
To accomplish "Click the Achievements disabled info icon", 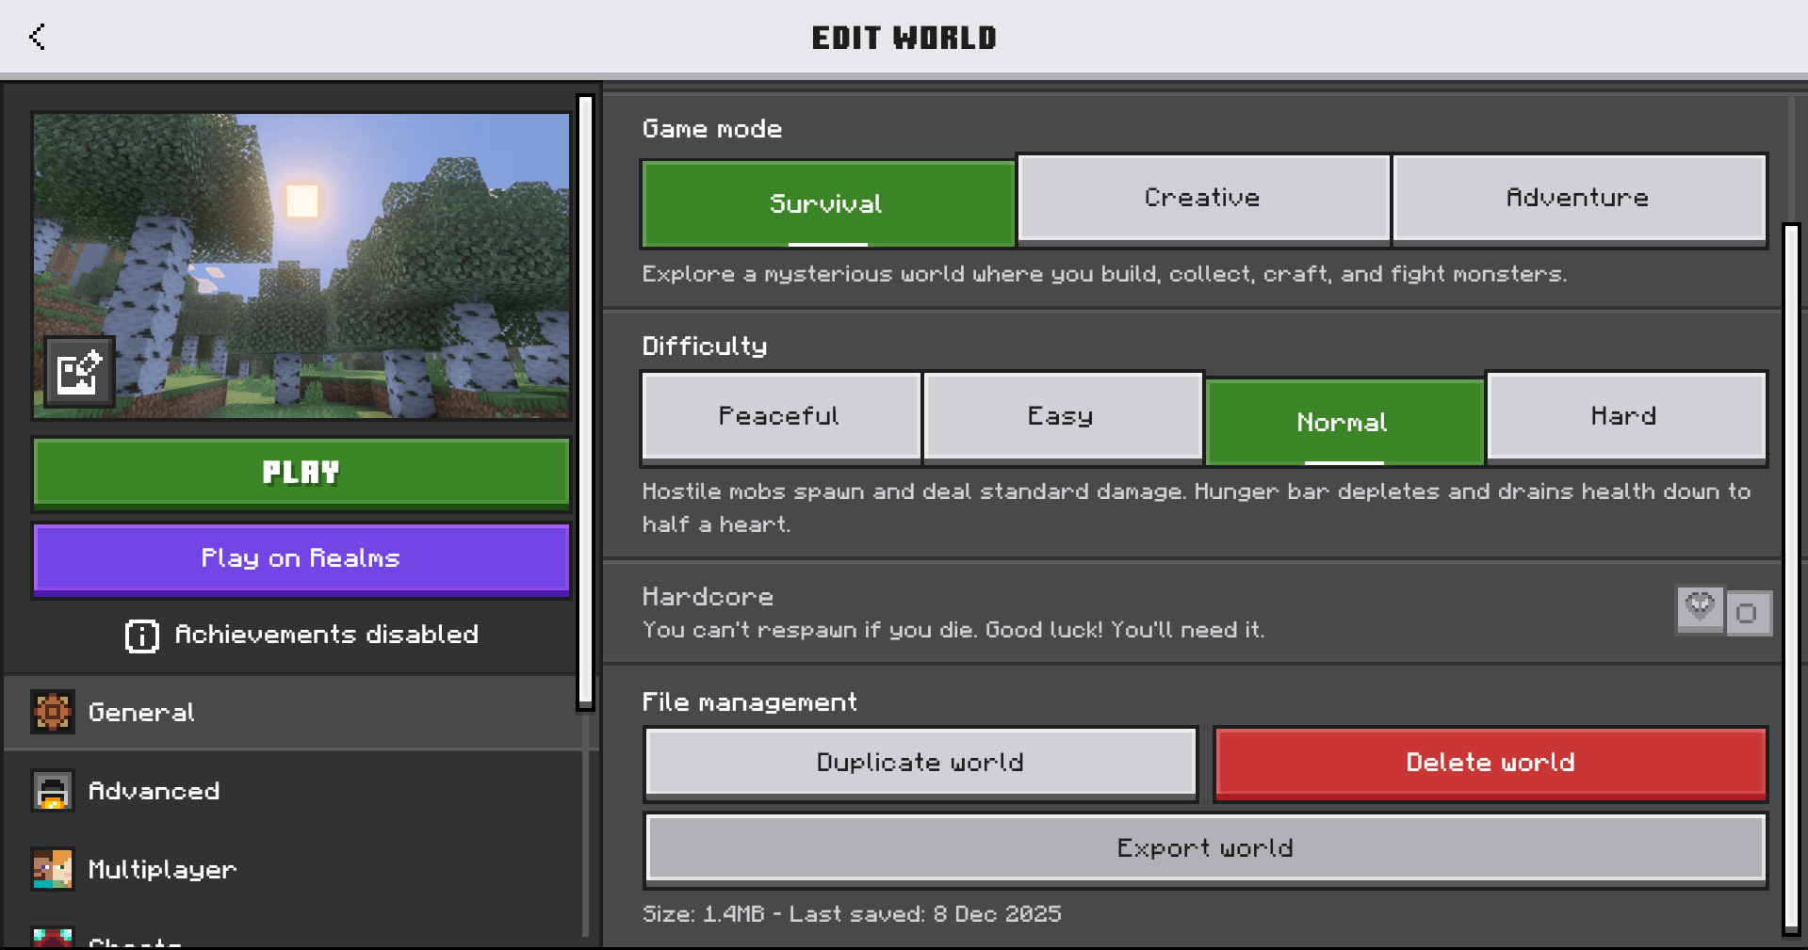I will pos(141,636).
